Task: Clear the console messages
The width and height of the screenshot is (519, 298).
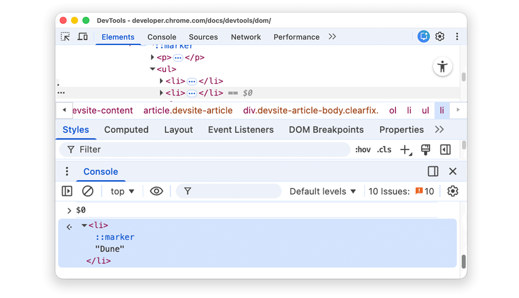Action: [x=88, y=191]
